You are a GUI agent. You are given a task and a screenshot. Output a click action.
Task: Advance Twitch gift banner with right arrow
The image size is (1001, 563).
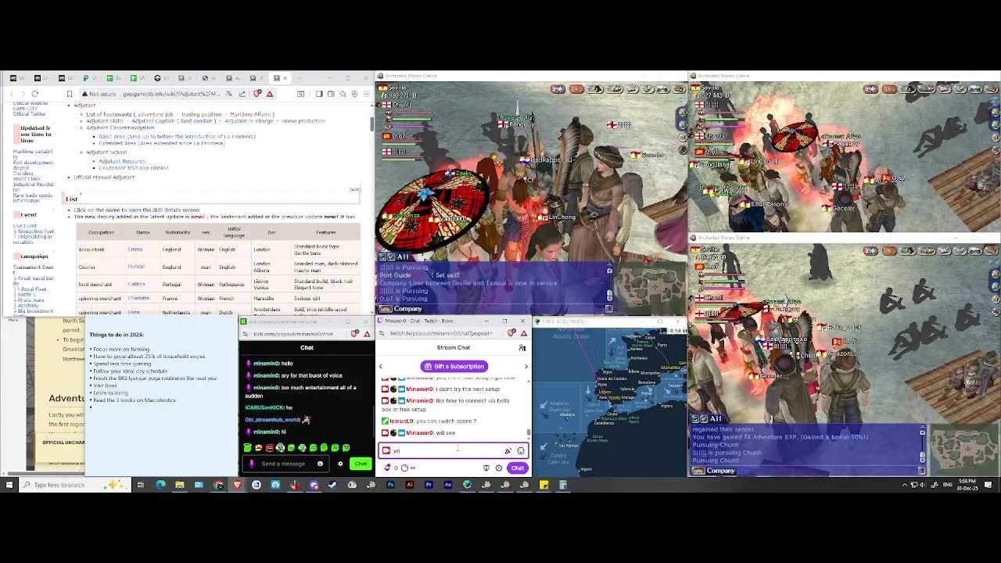(526, 367)
